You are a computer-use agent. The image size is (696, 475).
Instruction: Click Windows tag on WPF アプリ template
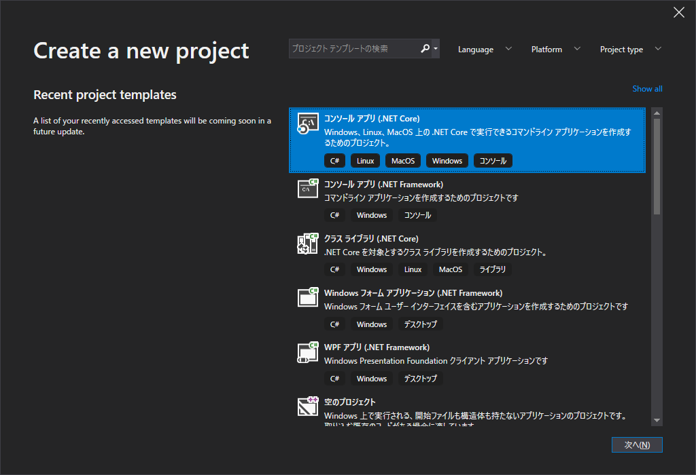pyautogui.click(x=372, y=379)
